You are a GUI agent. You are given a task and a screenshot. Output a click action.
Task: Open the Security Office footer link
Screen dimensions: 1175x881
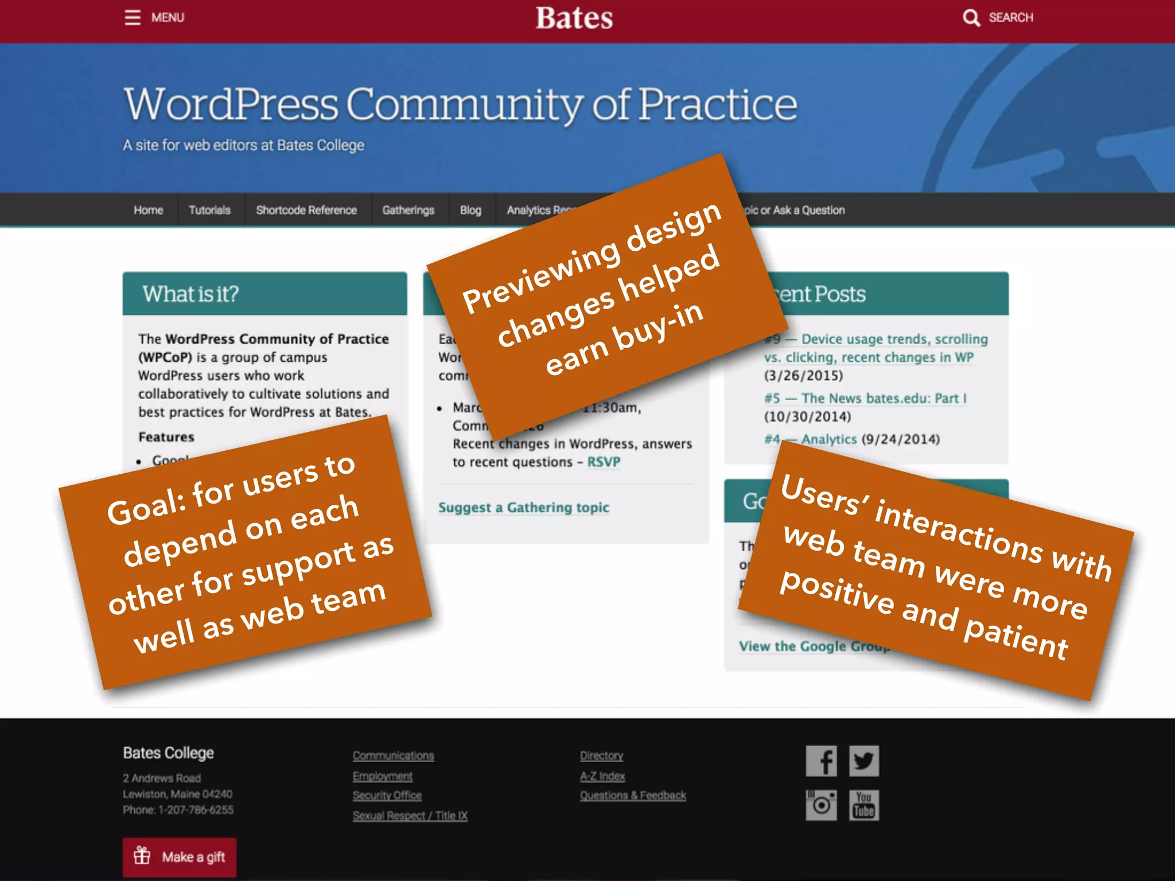click(x=387, y=796)
